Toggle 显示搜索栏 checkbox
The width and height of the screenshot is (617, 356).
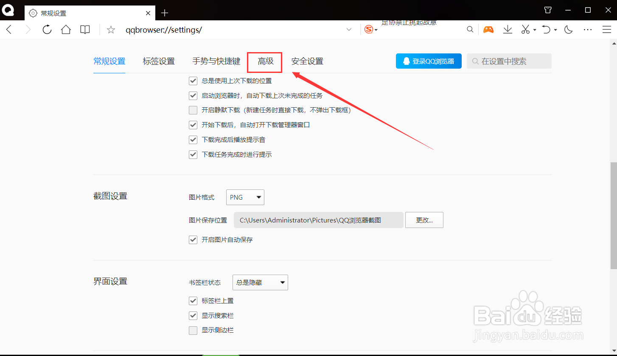point(193,315)
